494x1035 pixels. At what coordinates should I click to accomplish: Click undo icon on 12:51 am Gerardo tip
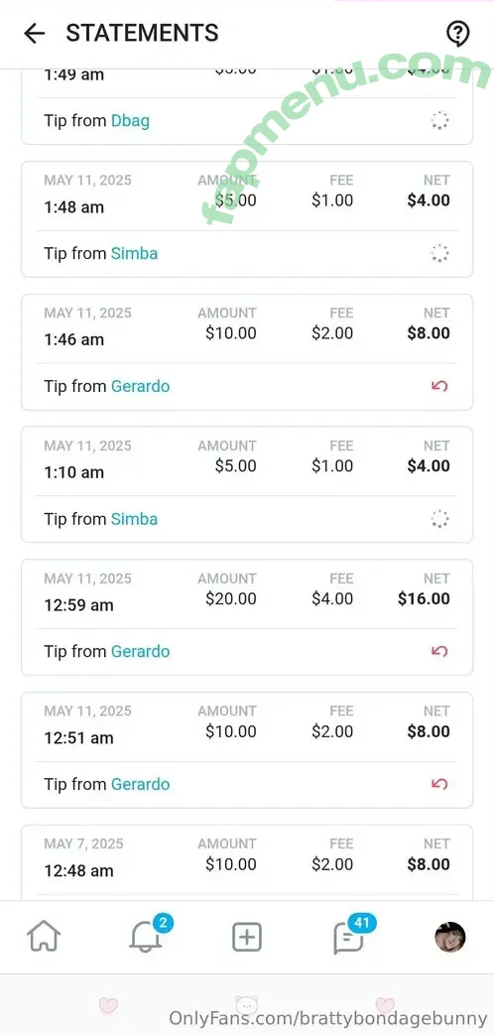439,784
